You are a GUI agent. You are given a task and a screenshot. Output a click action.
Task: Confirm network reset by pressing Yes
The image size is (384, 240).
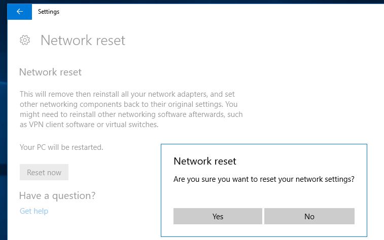pos(218,216)
